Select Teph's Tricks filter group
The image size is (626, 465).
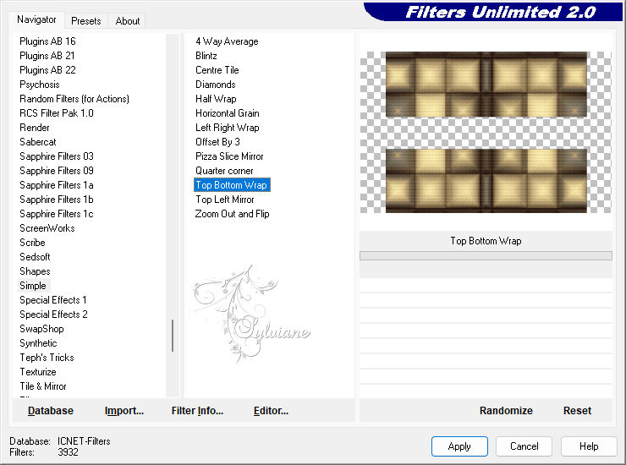pyautogui.click(x=47, y=358)
